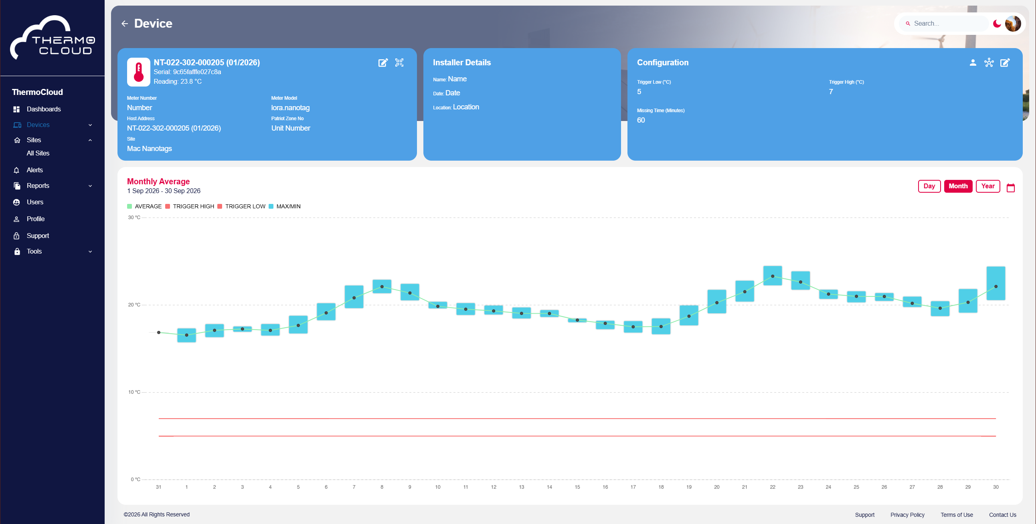Click the Alerts bell icon

(x=16, y=170)
